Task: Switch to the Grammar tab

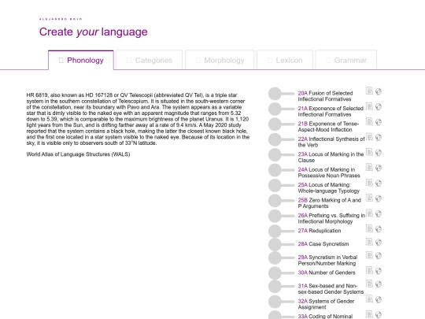Action: (x=346, y=60)
